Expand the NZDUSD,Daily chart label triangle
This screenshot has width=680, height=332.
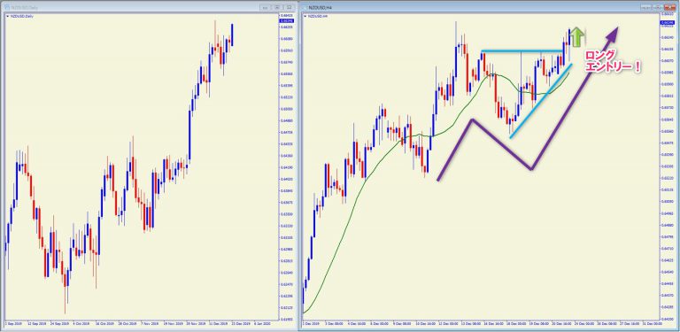(7, 16)
